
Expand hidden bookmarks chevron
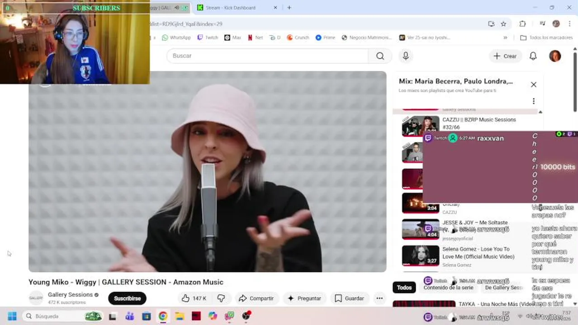click(x=505, y=37)
